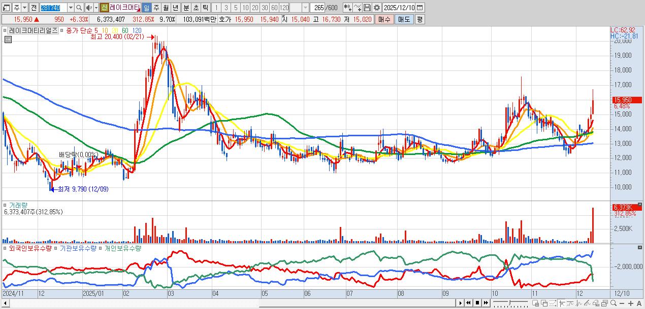The height and width of the screenshot is (309, 645).
Task: Click the candle compare icon left of crosshair tool
Action: [347, 8]
